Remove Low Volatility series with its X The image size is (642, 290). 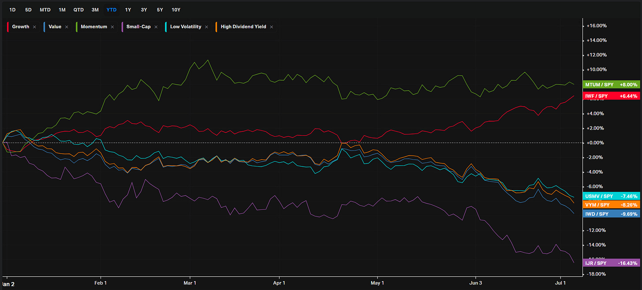pyautogui.click(x=206, y=27)
